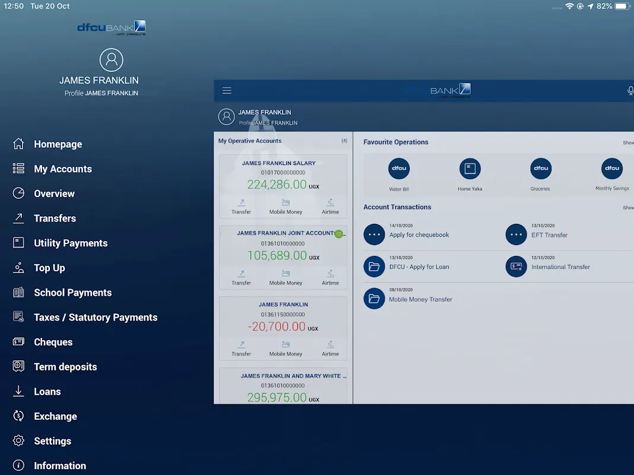Toggle green favourite badge on Joint Account

click(x=339, y=234)
